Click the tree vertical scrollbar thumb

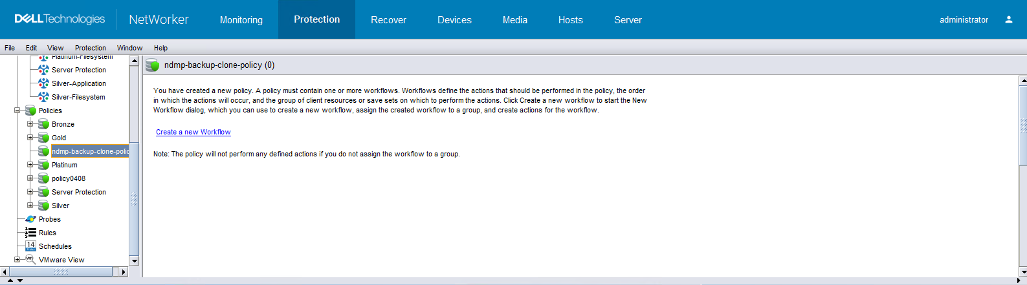point(134,198)
